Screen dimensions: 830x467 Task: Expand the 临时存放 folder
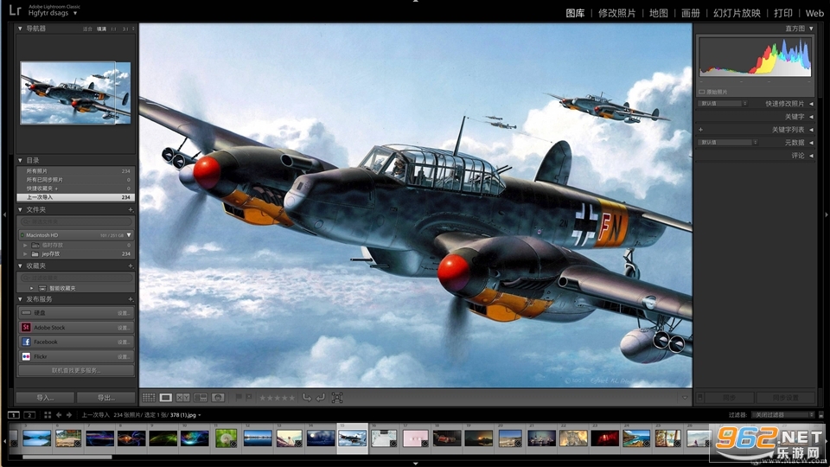(x=25, y=245)
